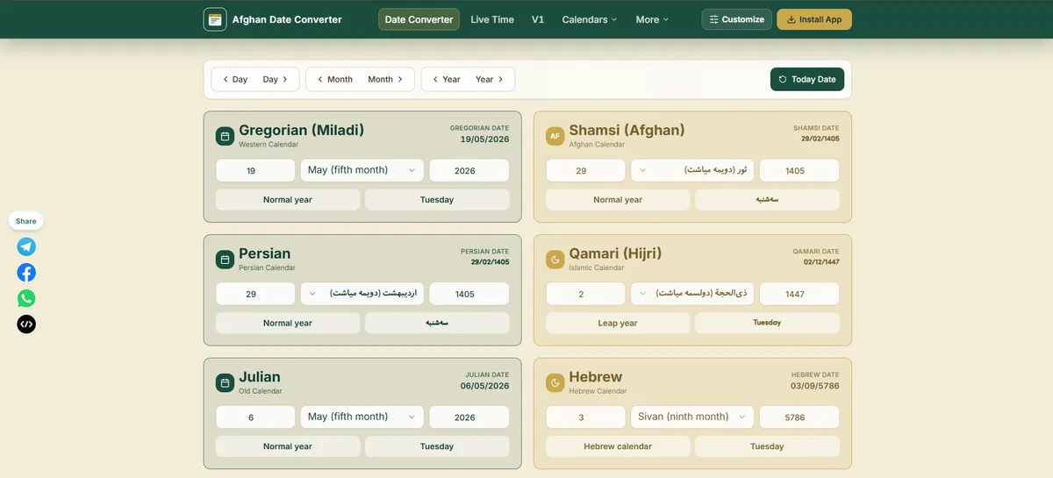Click Shamsi Normal year label
This screenshot has width=1053, height=478.
point(618,200)
